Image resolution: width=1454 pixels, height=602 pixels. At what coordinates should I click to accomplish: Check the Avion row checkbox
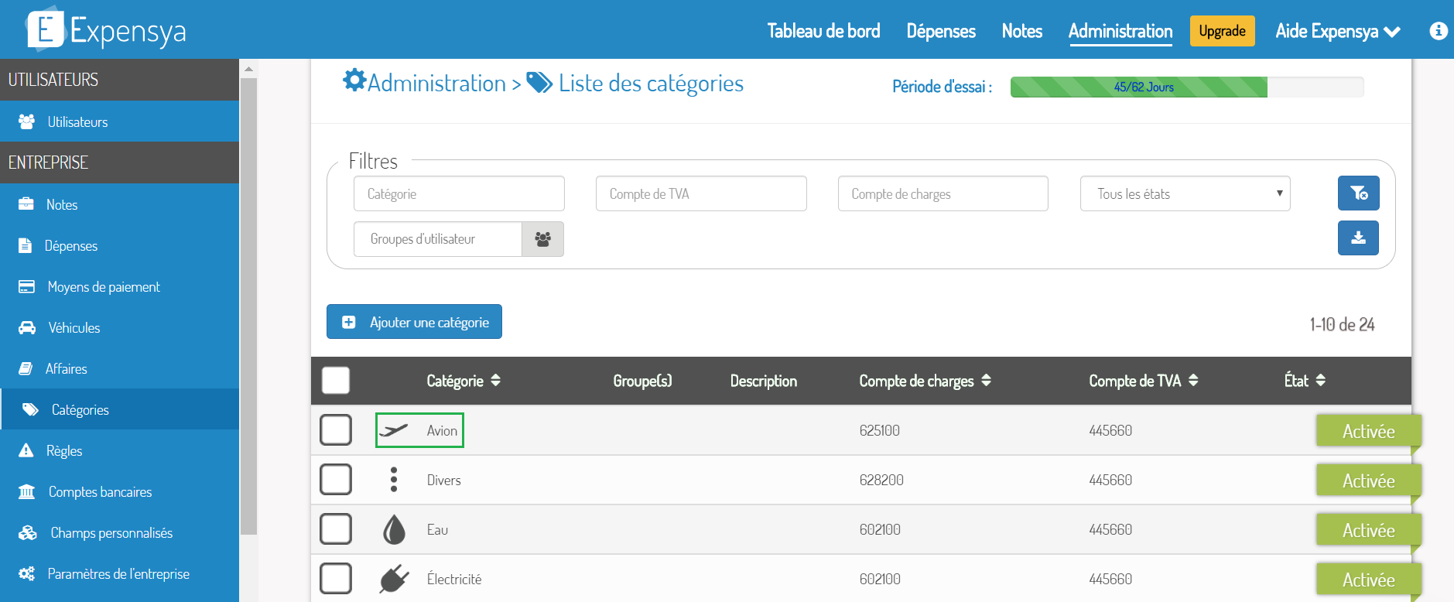point(336,430)
